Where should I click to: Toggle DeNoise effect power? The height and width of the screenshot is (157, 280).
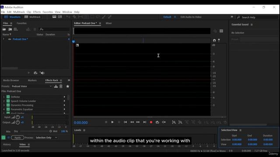point(8,97)
